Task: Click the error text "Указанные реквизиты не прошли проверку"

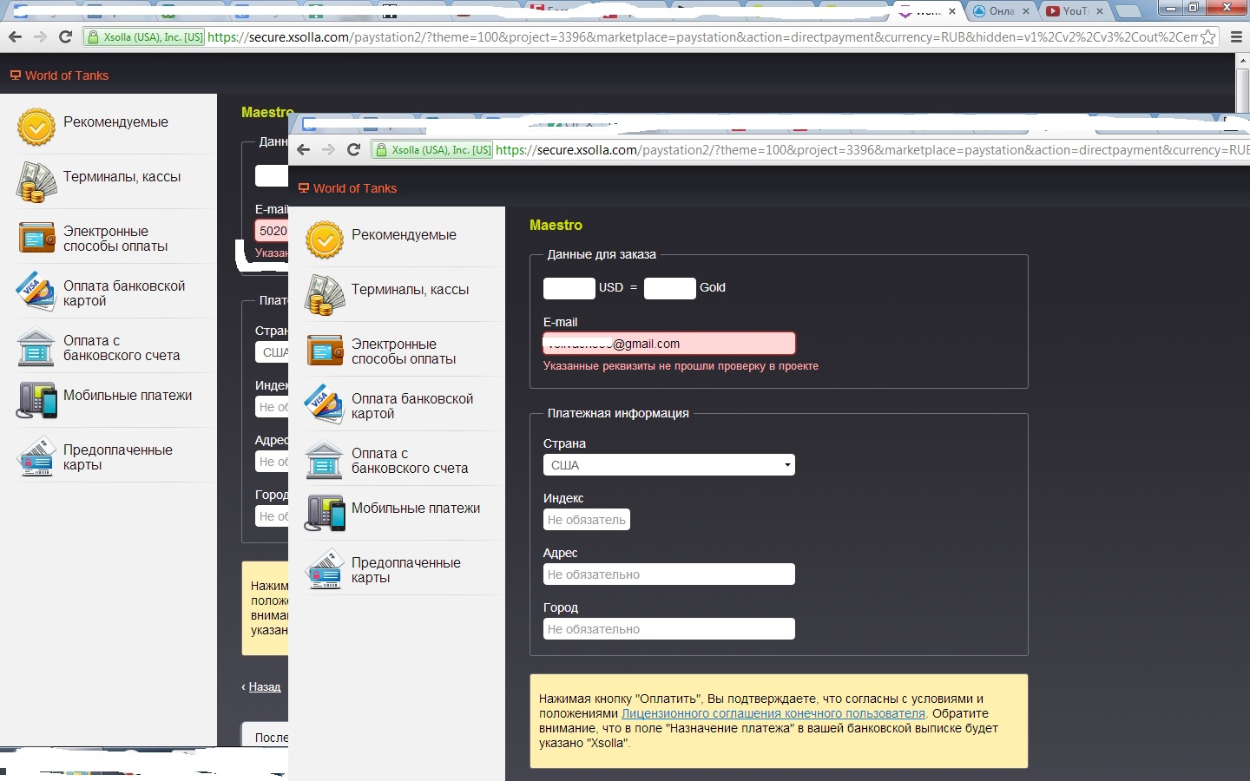Action: click(681, 366)
